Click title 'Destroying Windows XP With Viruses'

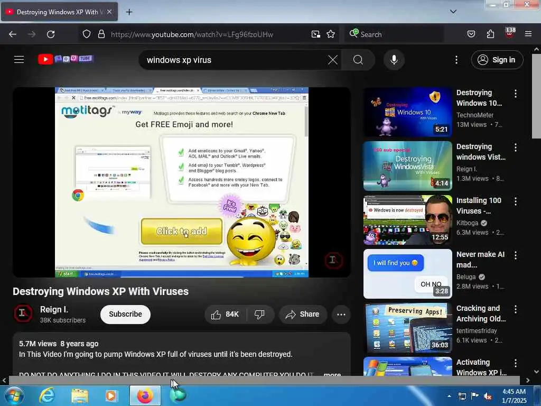(x=101, y=291)
